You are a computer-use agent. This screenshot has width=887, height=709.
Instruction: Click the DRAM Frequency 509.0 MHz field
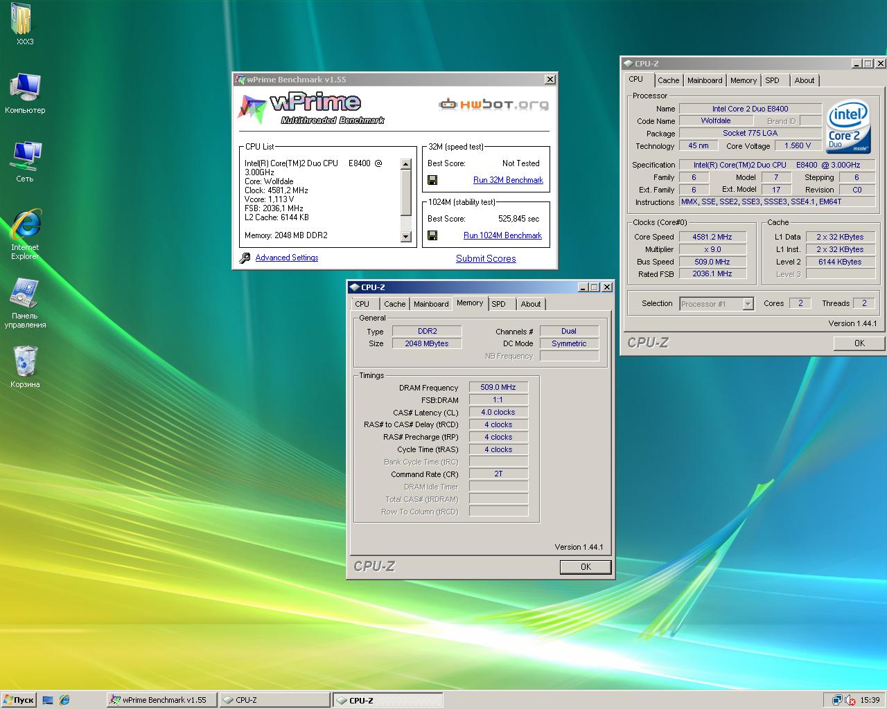pyautogui.click(x=498, y=387)
